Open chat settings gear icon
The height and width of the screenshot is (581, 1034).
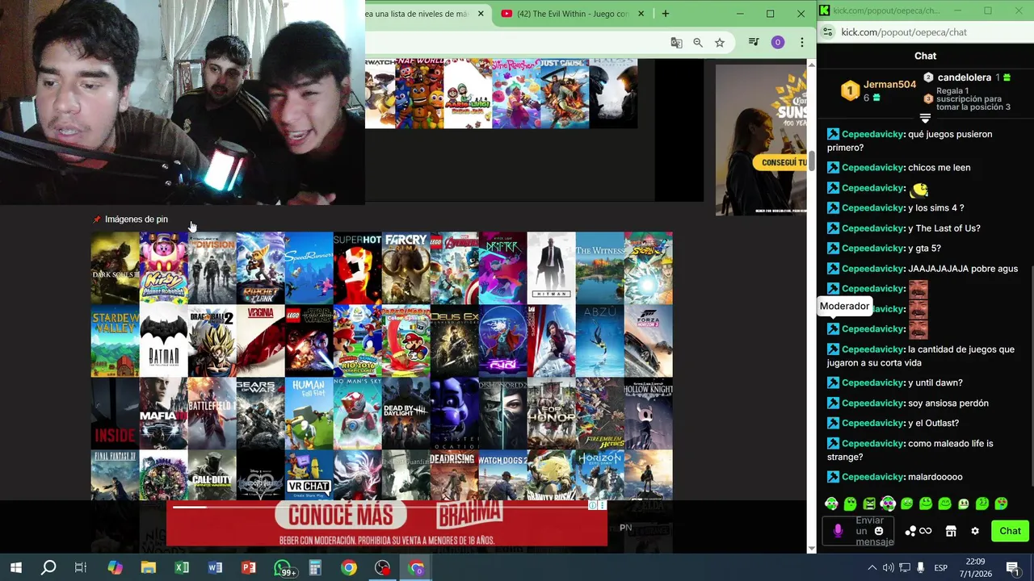point(975,531)
